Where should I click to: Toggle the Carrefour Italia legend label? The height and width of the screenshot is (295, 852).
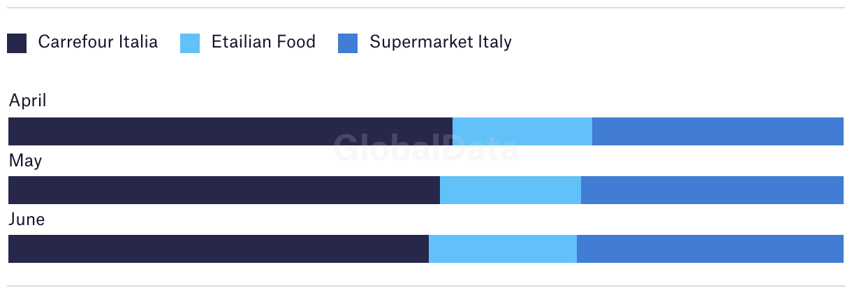(x=98, y=42)
